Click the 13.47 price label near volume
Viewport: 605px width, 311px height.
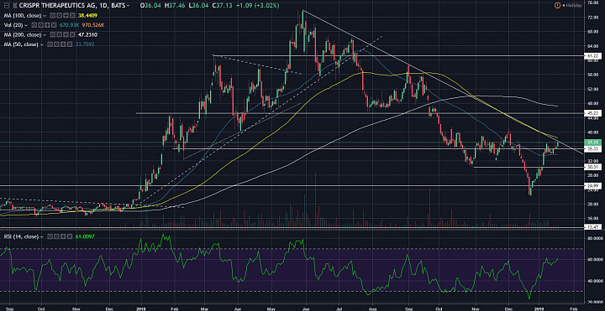pyautogui.click(x=592, y=227)
